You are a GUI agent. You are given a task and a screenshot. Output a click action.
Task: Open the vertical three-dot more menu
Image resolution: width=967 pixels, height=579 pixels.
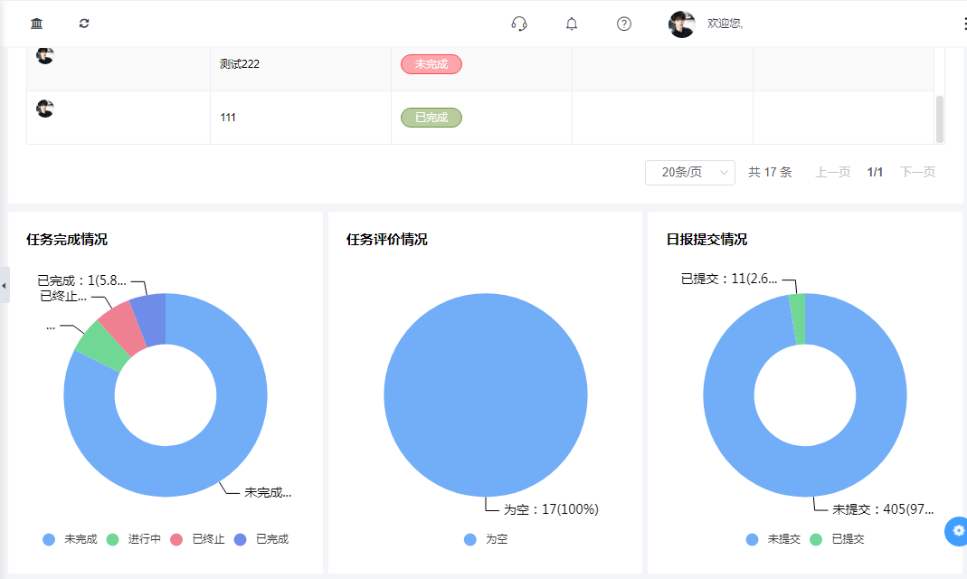[x=964, y=24]
